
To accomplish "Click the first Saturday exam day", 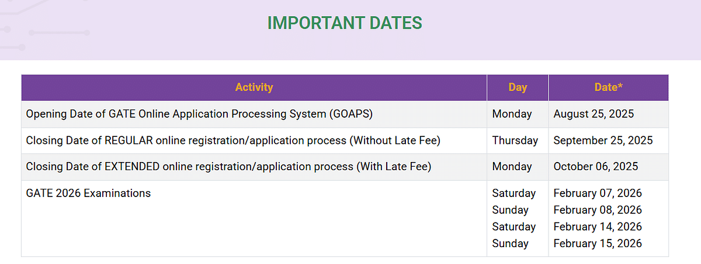I will coord(514,193).
